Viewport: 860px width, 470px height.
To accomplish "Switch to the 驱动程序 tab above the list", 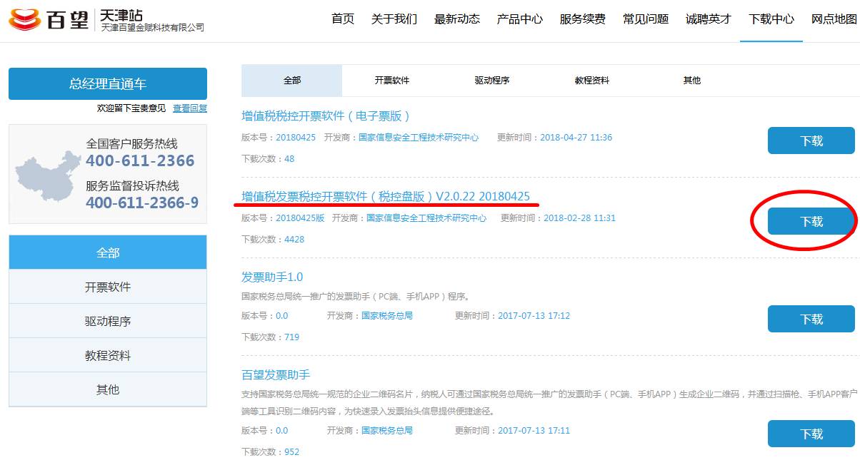I will [x=492, y=81].
